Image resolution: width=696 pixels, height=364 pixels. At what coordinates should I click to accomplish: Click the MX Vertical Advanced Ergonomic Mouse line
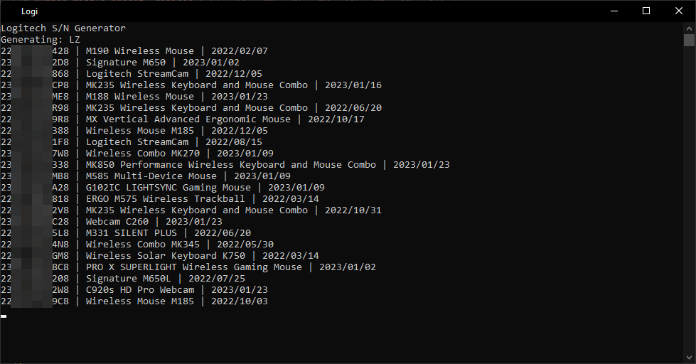point(183,119)
